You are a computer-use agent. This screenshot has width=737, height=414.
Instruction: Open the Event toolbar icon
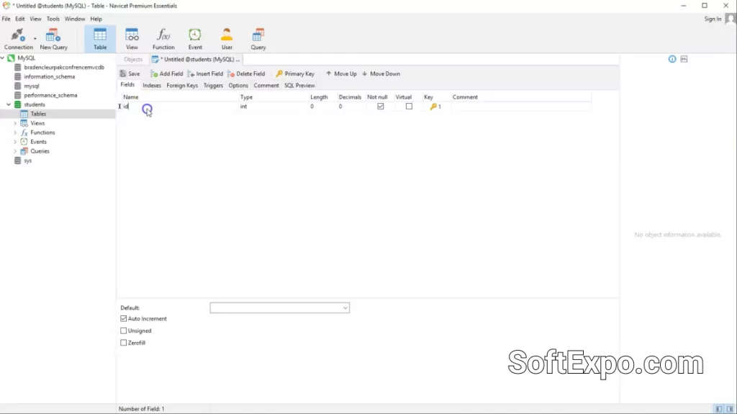point(195,39)
